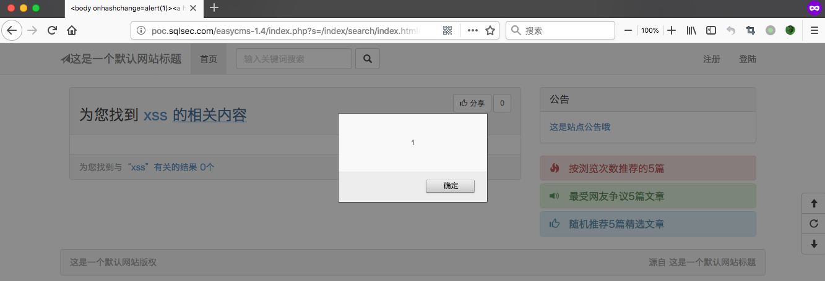Click the macOS fullscreen green button

36,8
